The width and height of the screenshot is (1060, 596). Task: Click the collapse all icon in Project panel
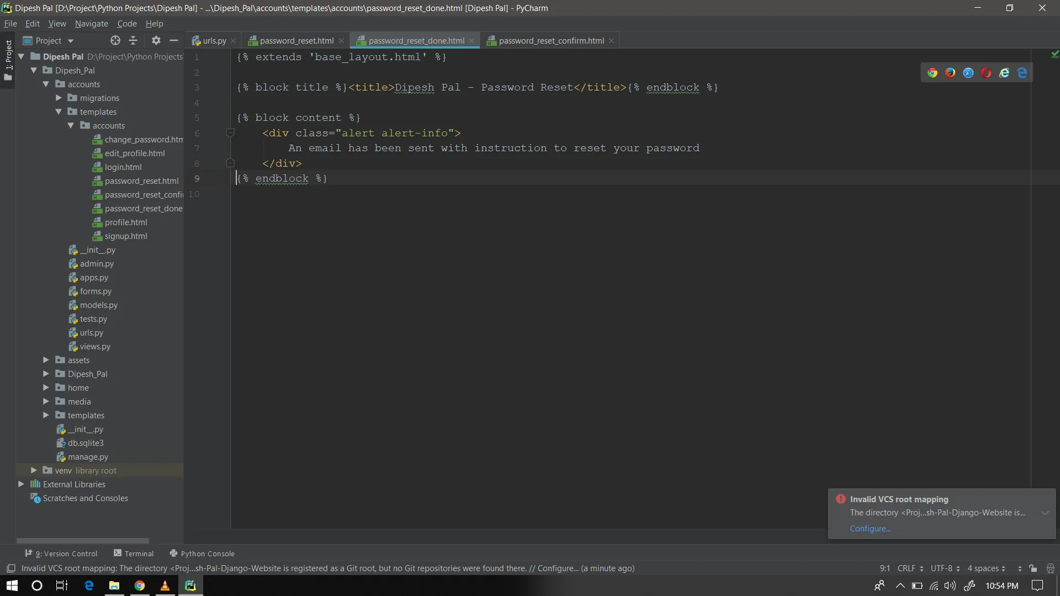tap(133, 40)
